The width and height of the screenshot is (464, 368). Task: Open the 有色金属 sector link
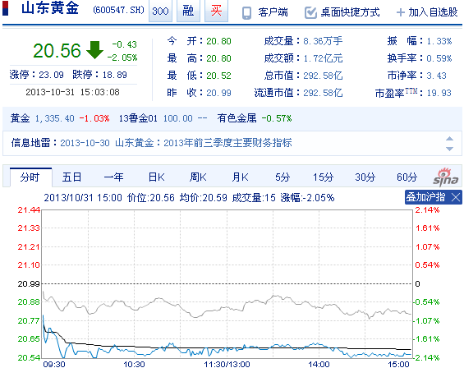point(237,118)
